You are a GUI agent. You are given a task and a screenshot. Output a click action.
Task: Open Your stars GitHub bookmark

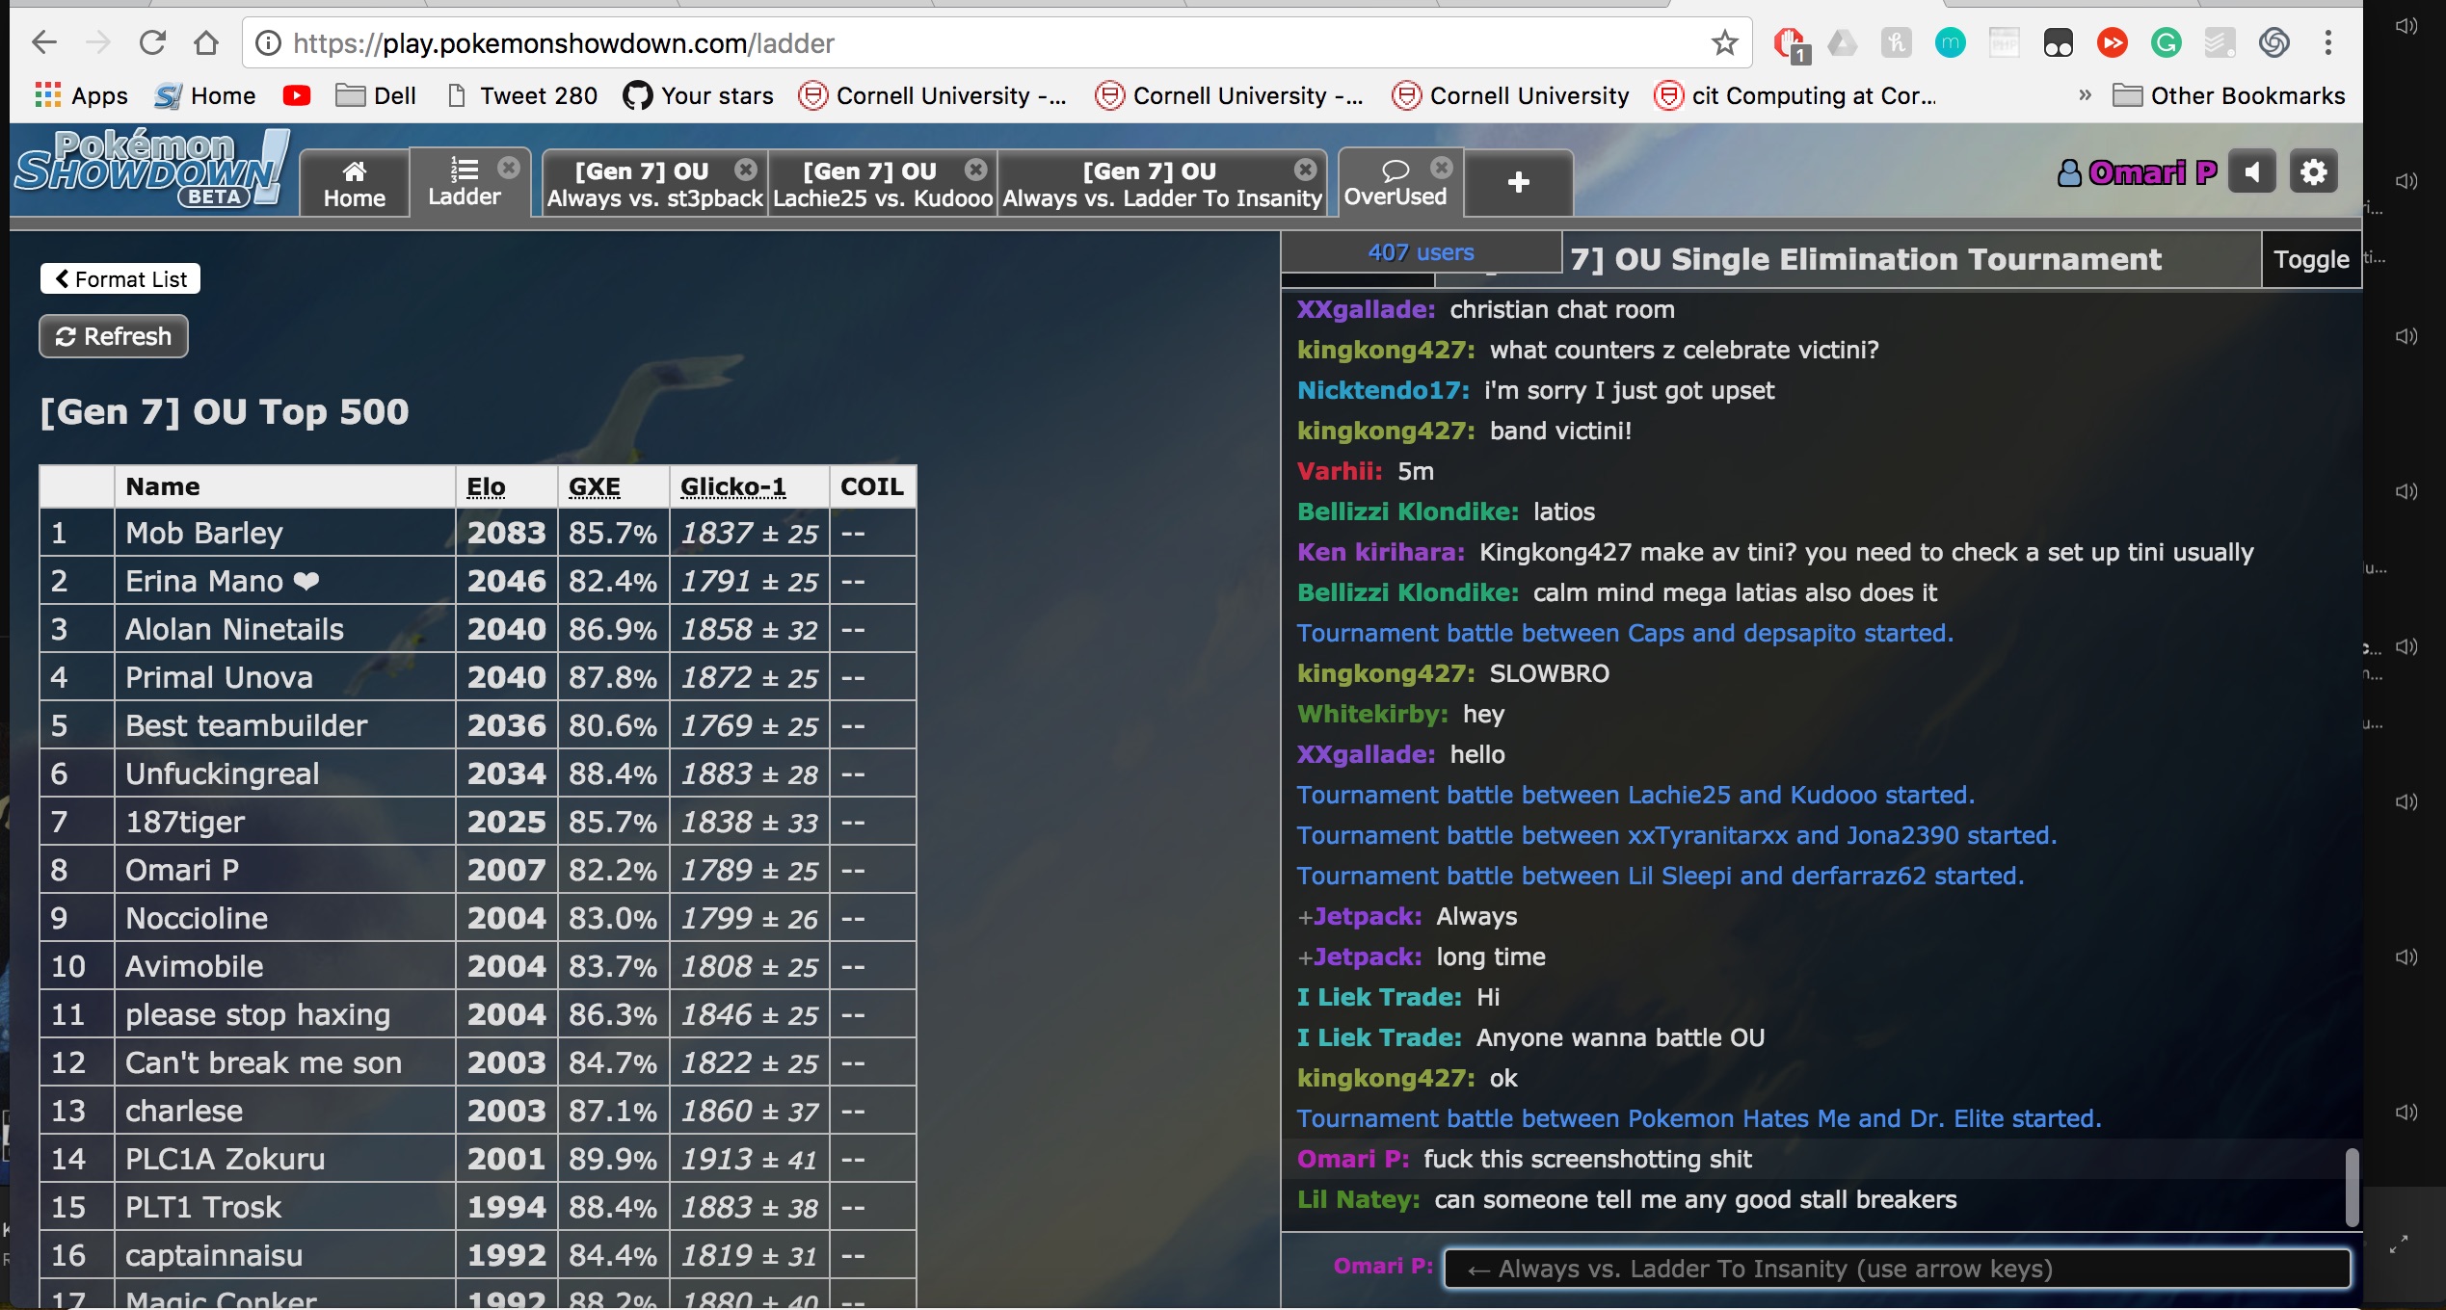699,95
